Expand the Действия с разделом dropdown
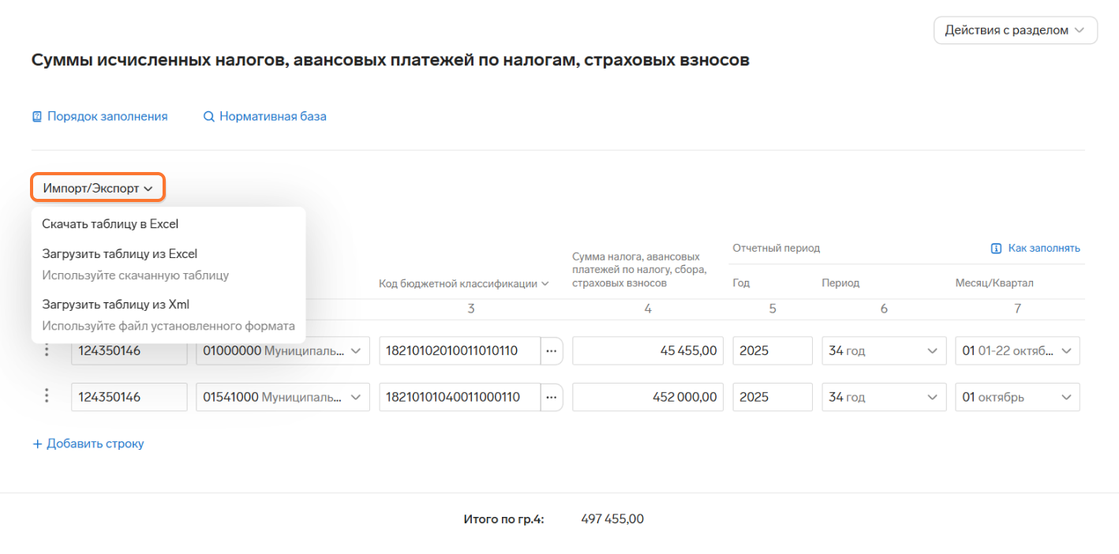 point(1015,31)
